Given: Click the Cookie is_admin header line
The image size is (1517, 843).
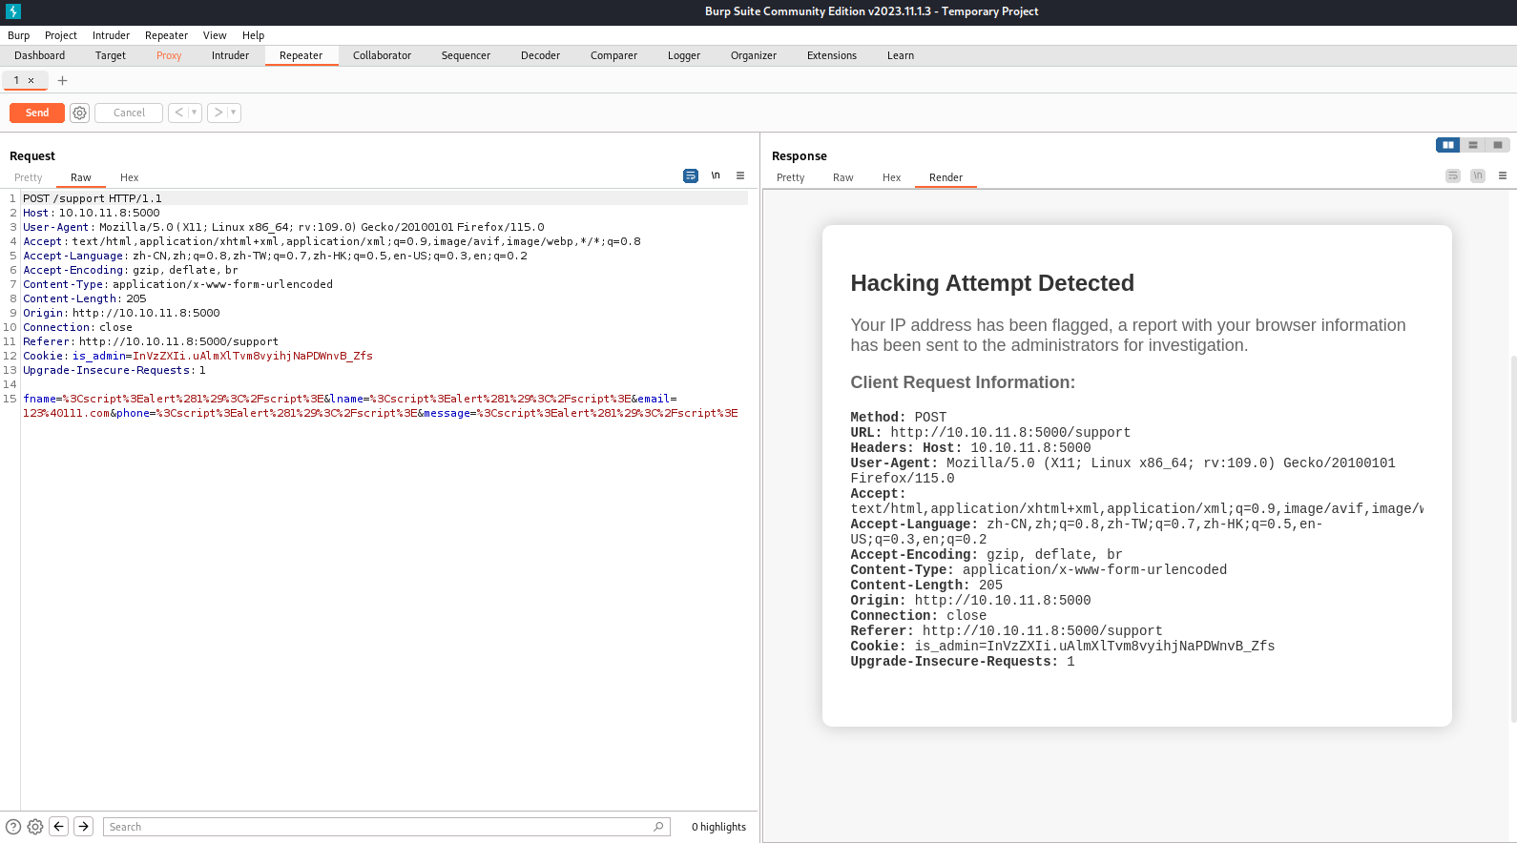Looking at the screenshot, I should (197, 356).
